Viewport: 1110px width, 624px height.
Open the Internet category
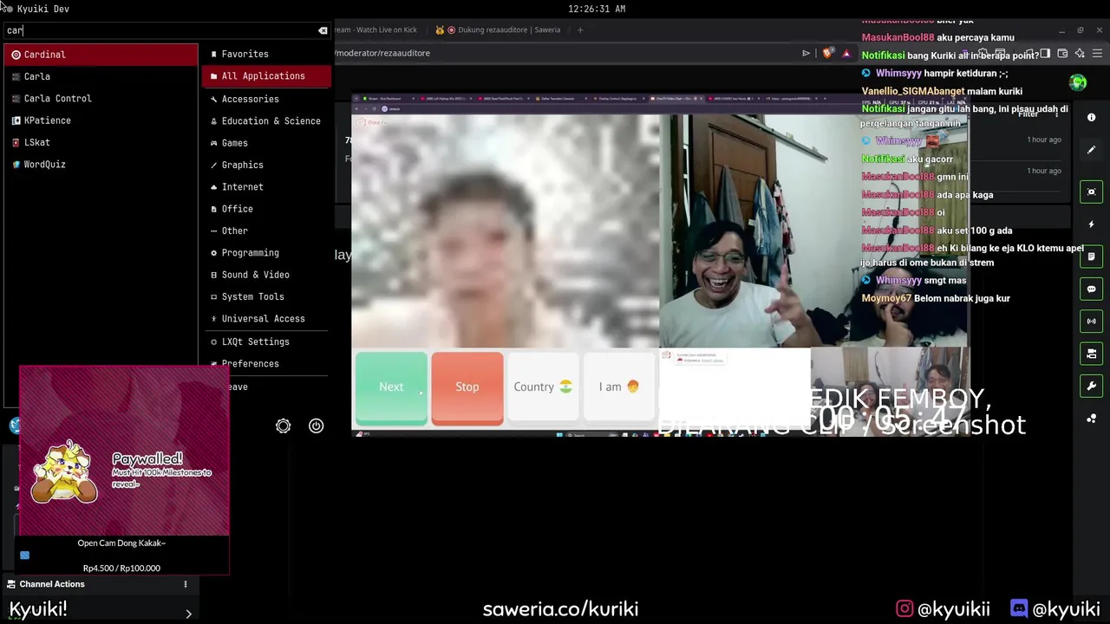[266, 186]
